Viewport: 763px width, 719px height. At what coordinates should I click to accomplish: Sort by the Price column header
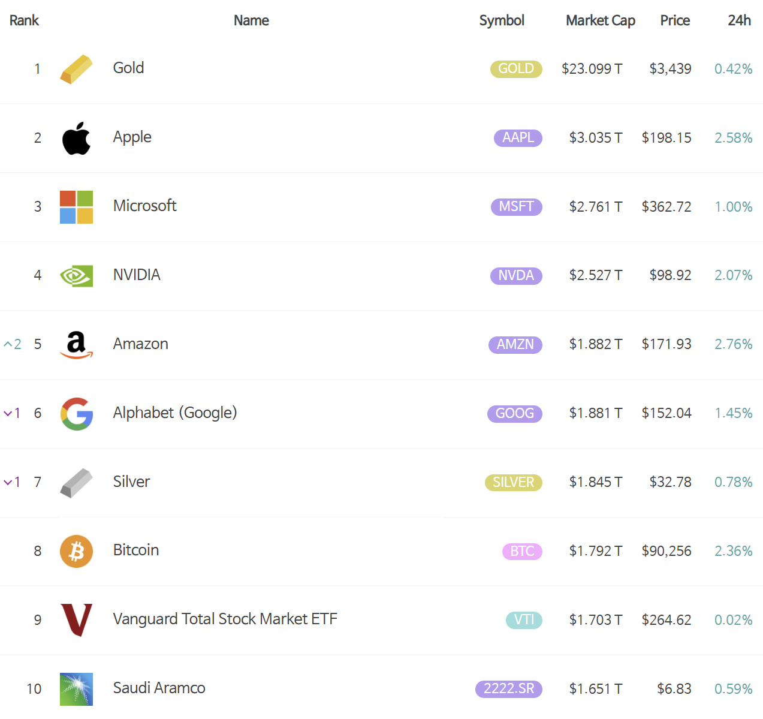674,20
